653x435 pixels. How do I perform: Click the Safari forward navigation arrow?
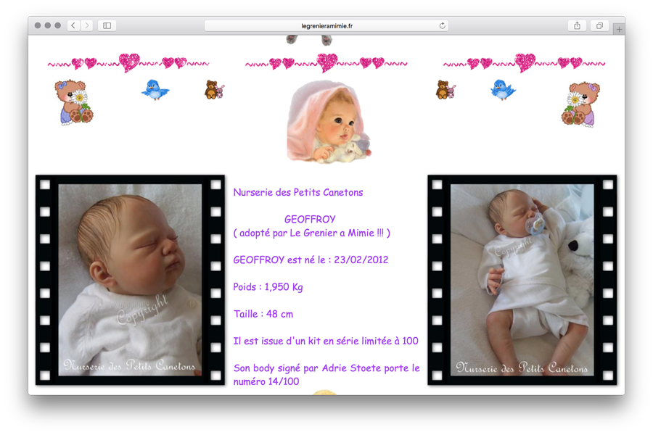tap(87, 25)
